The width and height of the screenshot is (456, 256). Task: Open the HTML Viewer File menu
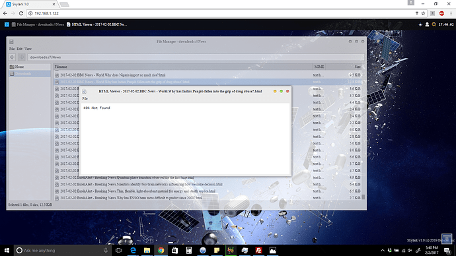85,99
